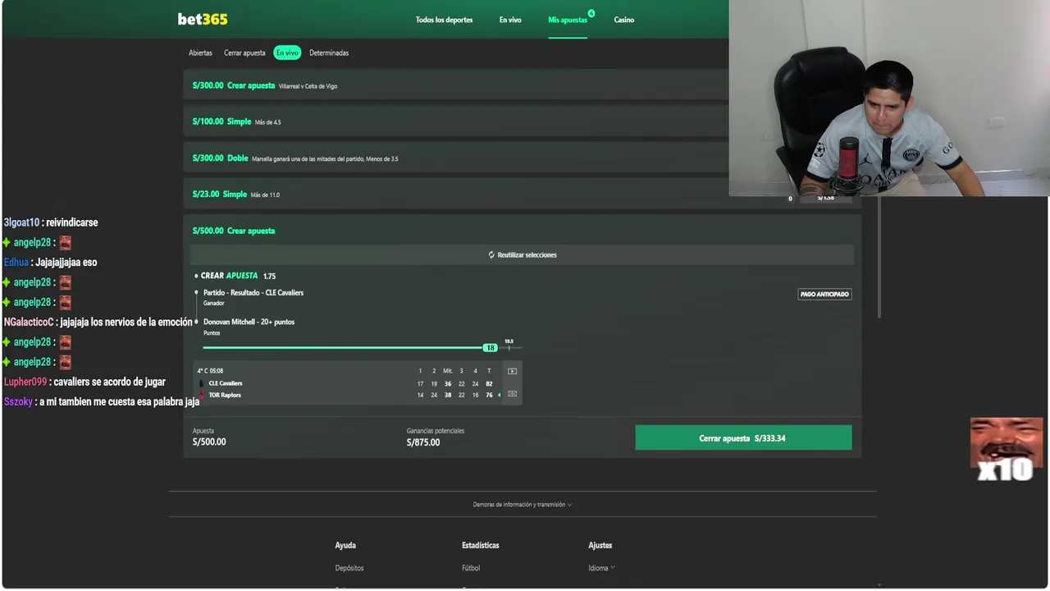The width and height of the screenshot is (1050, 591).
Task: Click the bets list scrollbar
Action: [x=880, y=259]
